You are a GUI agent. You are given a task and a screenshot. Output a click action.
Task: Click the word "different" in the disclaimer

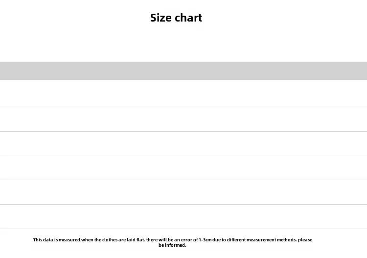(236, 240)
